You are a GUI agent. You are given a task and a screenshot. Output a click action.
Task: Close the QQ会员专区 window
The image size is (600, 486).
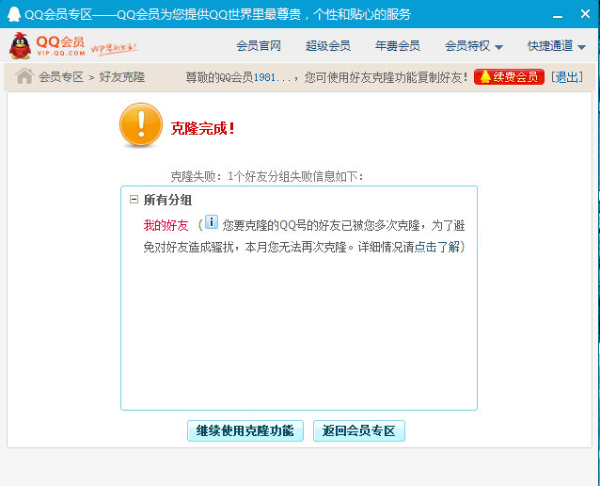pyautogui.click(x=585, y=14)
